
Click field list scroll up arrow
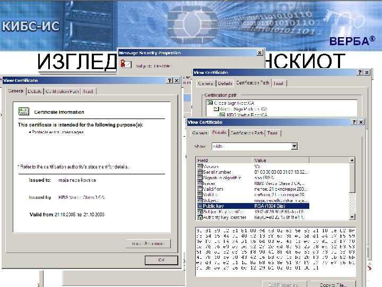352,161
